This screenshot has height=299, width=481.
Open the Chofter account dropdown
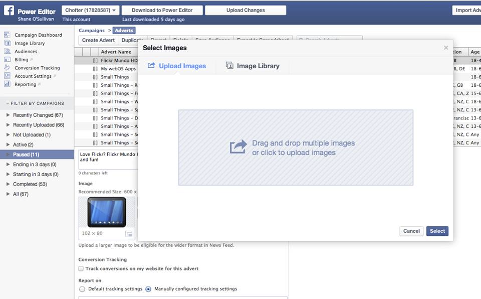click(x=90, y=10)
